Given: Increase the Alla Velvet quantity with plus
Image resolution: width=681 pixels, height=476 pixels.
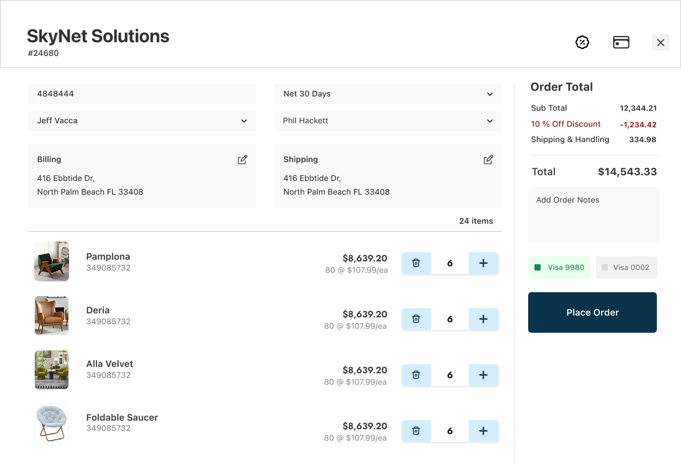Looking at the screenshot, I should [483, 375].
